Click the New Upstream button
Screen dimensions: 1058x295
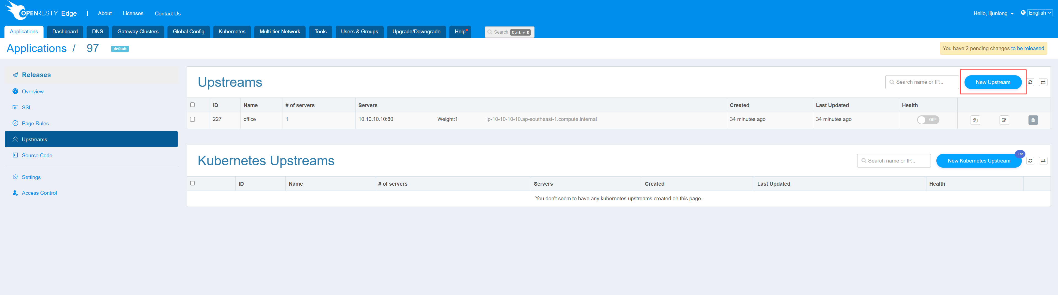click(992, 82)
